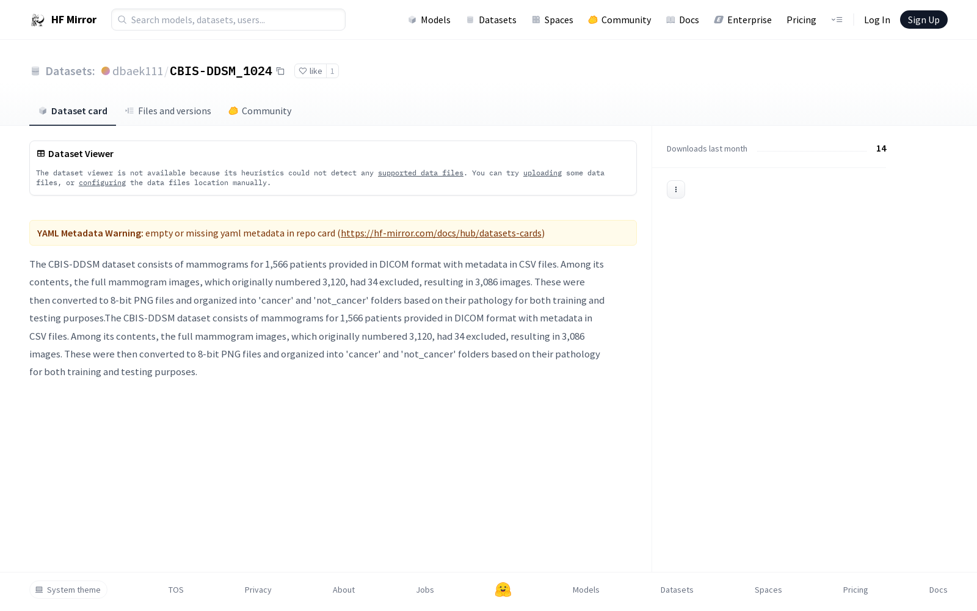The height and width of the screenshot is (611, 977).
Task: Open Spaces footer link
Action: (768, 590)
